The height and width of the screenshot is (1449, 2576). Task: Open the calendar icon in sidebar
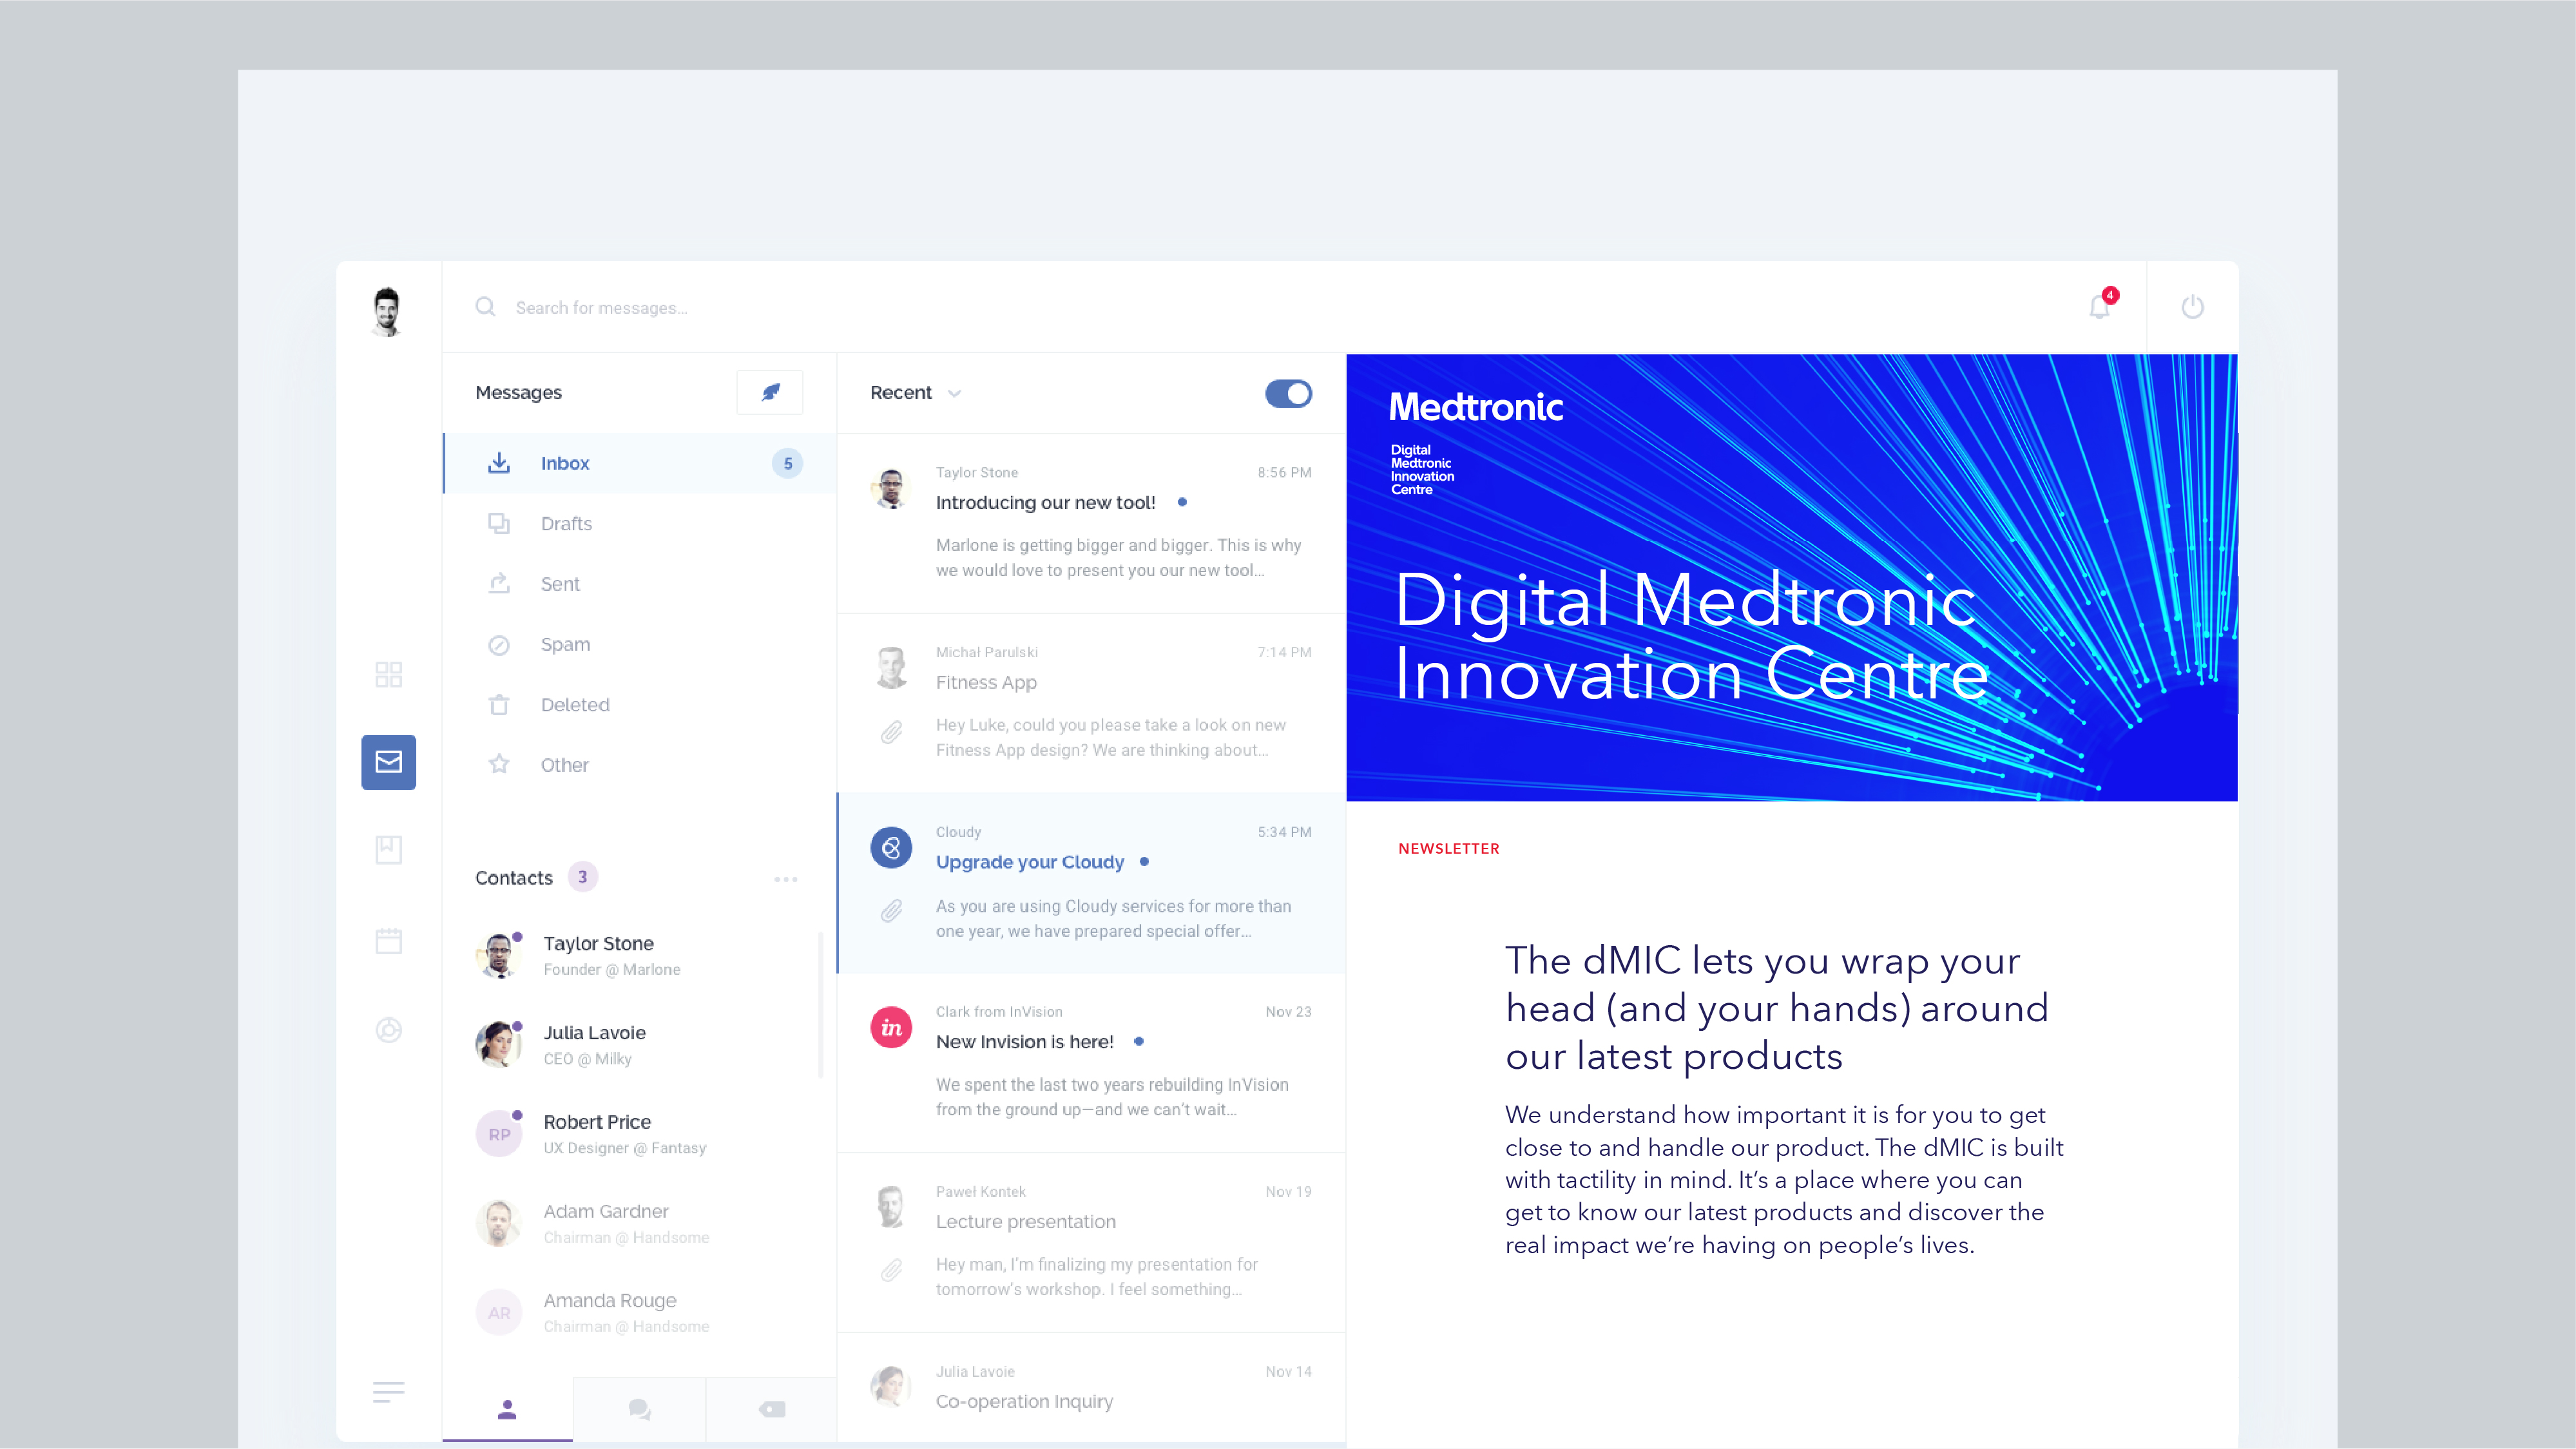[388, 940]
